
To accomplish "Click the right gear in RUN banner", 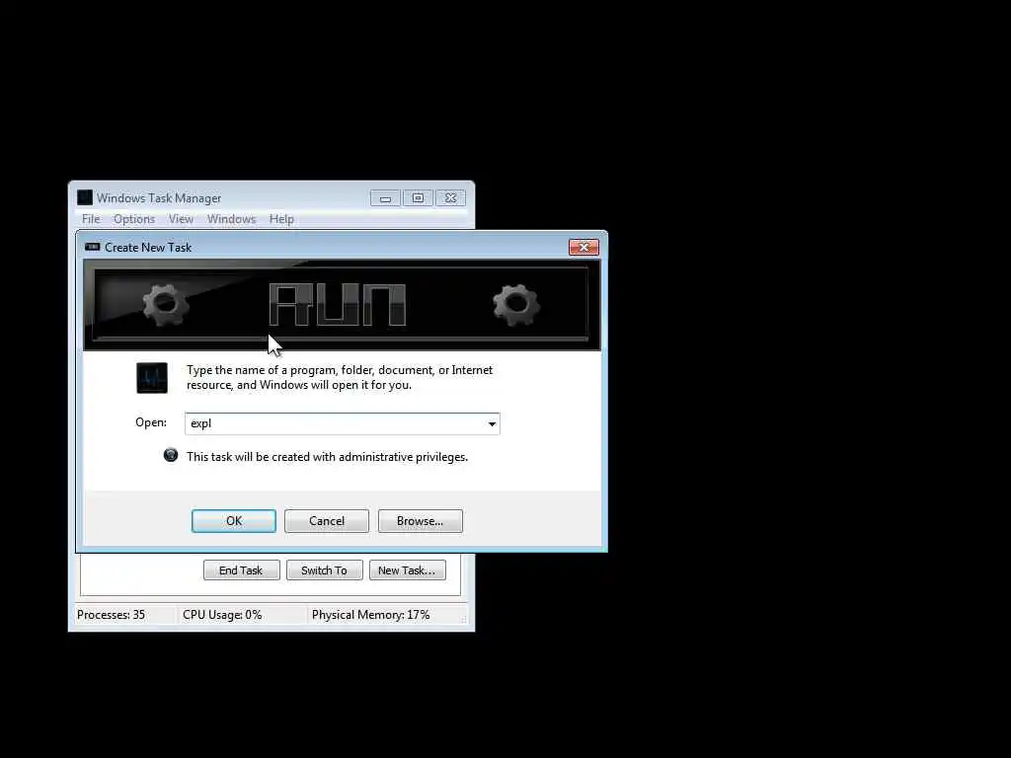I will click(515, 304).
